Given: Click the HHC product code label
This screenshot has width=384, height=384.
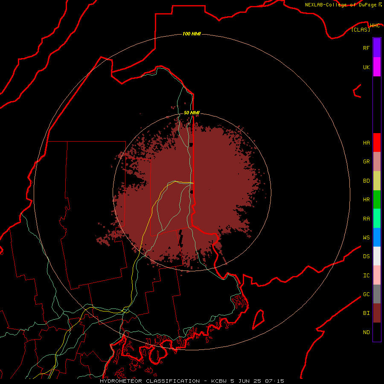Looking at the screenshot, I should 375,26.
